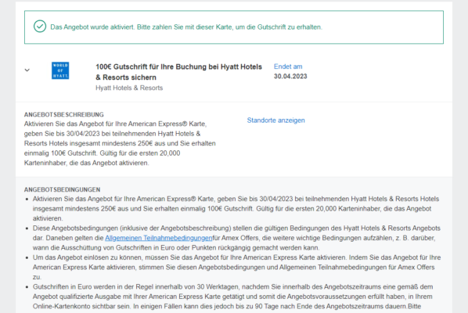
Task: Click the World of Hyatt logo
Action: coord(60,70)
